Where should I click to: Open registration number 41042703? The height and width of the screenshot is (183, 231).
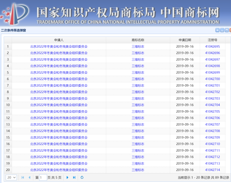coord(212,99)
